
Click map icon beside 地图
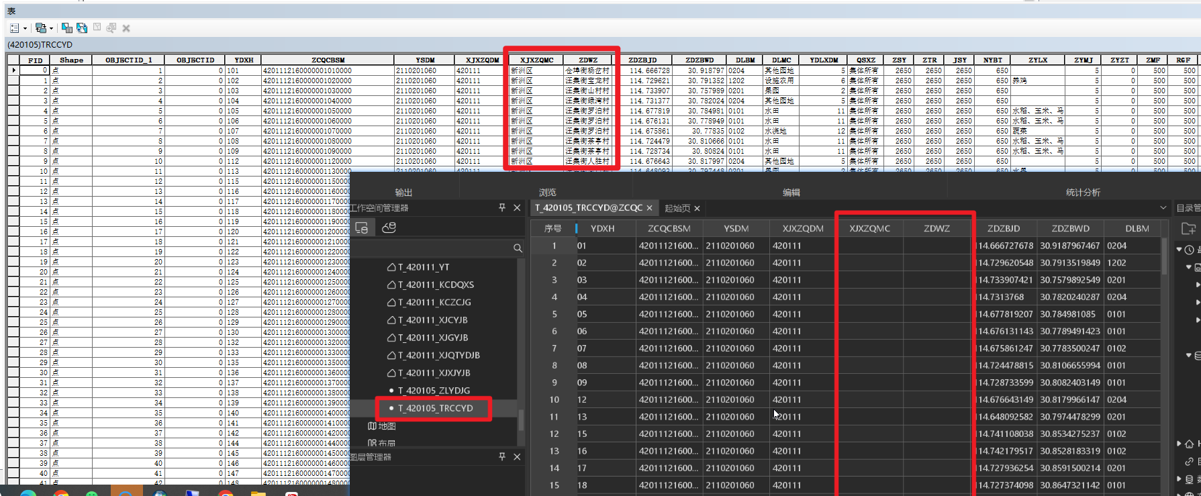(372, 426)
